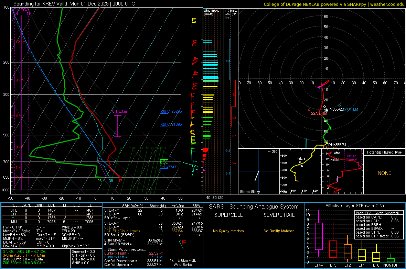Image resolution: width=406 pixels, height=269 pixels.
Task: Select the 8.1 C/km lapse rate label
Action: click(119, 111)
